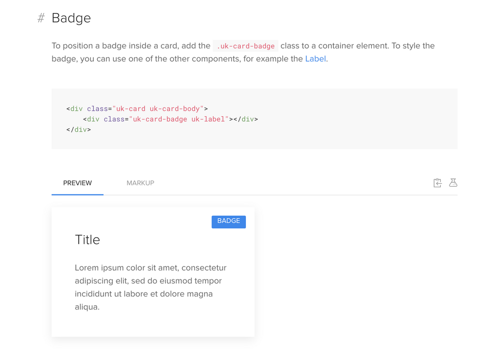Copy the example code to clipboard
486x349 pixels.
click(437, 183)
